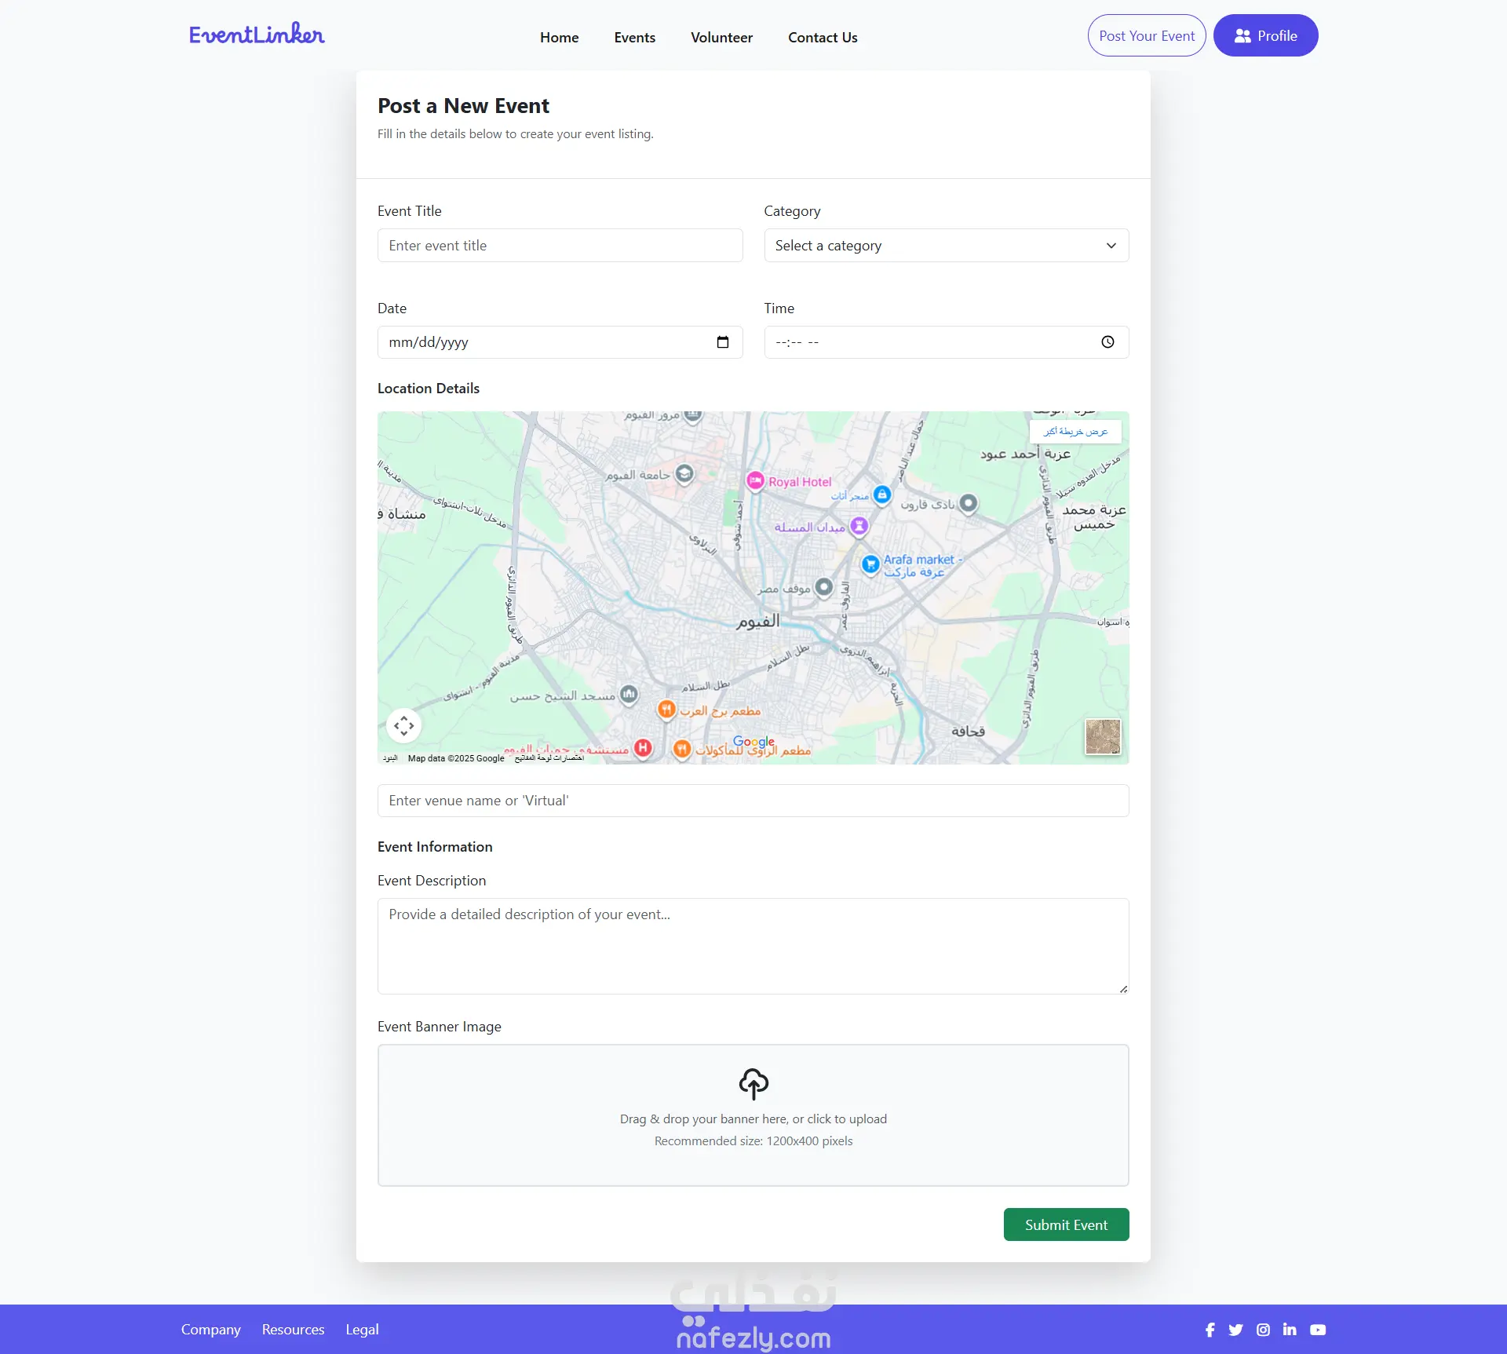
Task: Open the YouTube footer icon
Action: 1318,1330
